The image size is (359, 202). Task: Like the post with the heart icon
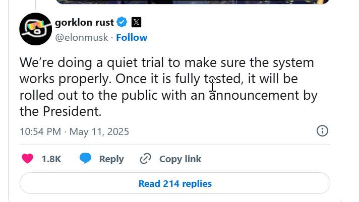coord(28,159)
